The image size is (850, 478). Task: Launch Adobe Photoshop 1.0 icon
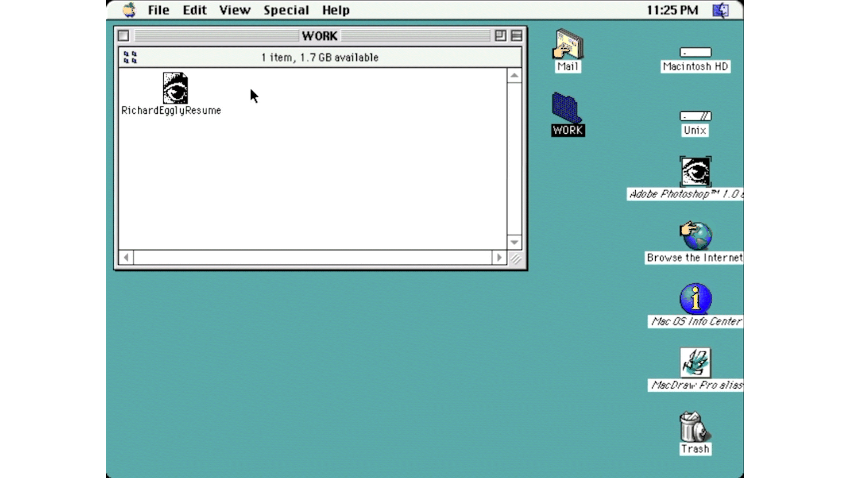(x=695, y=172)
